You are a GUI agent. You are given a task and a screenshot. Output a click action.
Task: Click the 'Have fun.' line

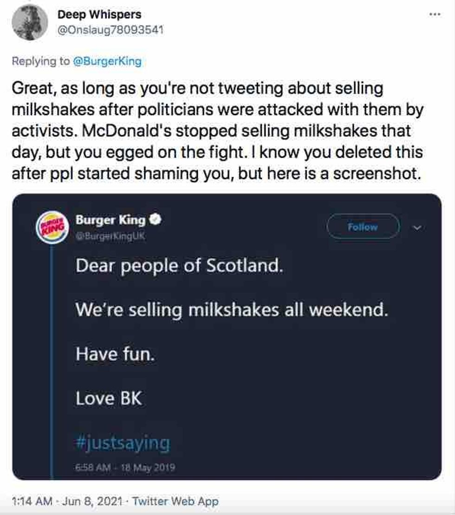pos(115,354)
